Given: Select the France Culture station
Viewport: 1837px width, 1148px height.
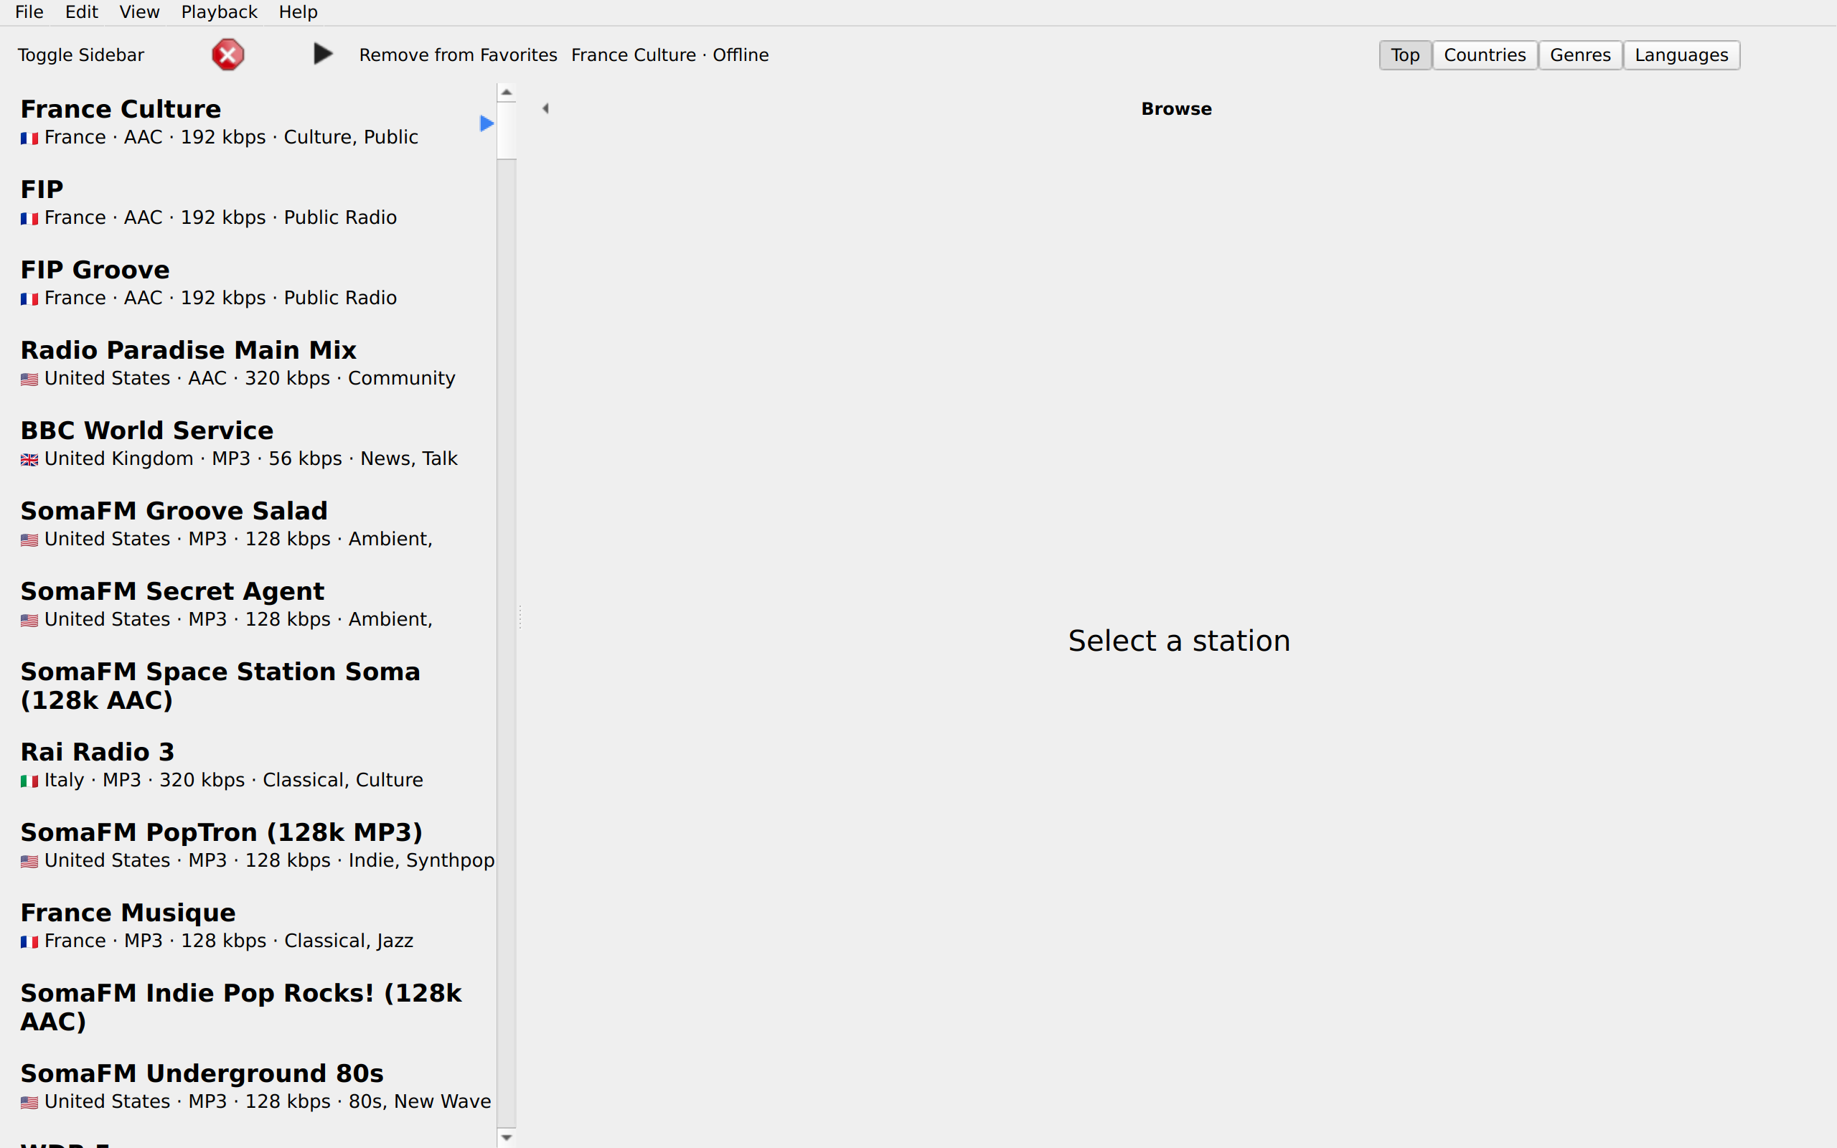Looking at the screenshot, I should [x=248, y=122].
